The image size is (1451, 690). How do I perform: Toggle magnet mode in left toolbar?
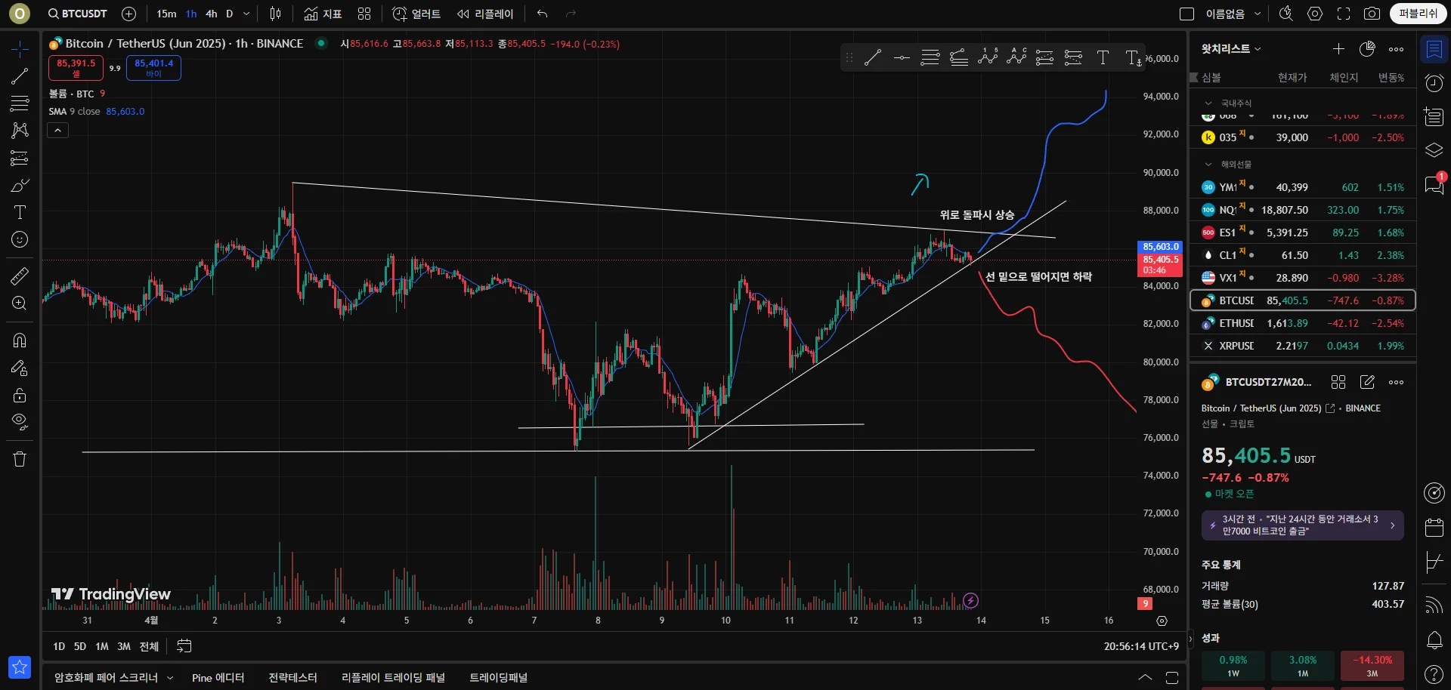point(20,340)
